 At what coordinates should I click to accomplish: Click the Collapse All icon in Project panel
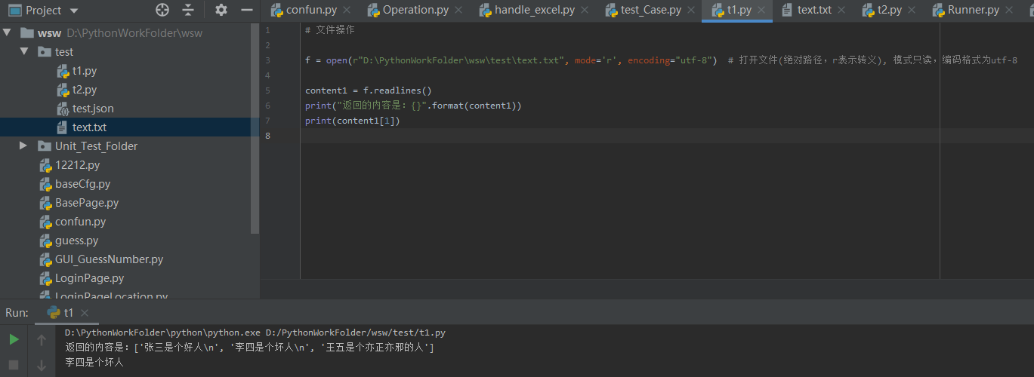188,10
